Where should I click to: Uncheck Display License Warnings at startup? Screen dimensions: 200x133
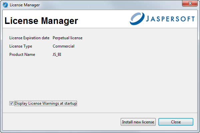tap(11, 103)
